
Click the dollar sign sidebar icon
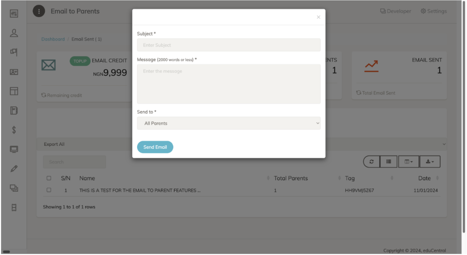coord(14,130)
